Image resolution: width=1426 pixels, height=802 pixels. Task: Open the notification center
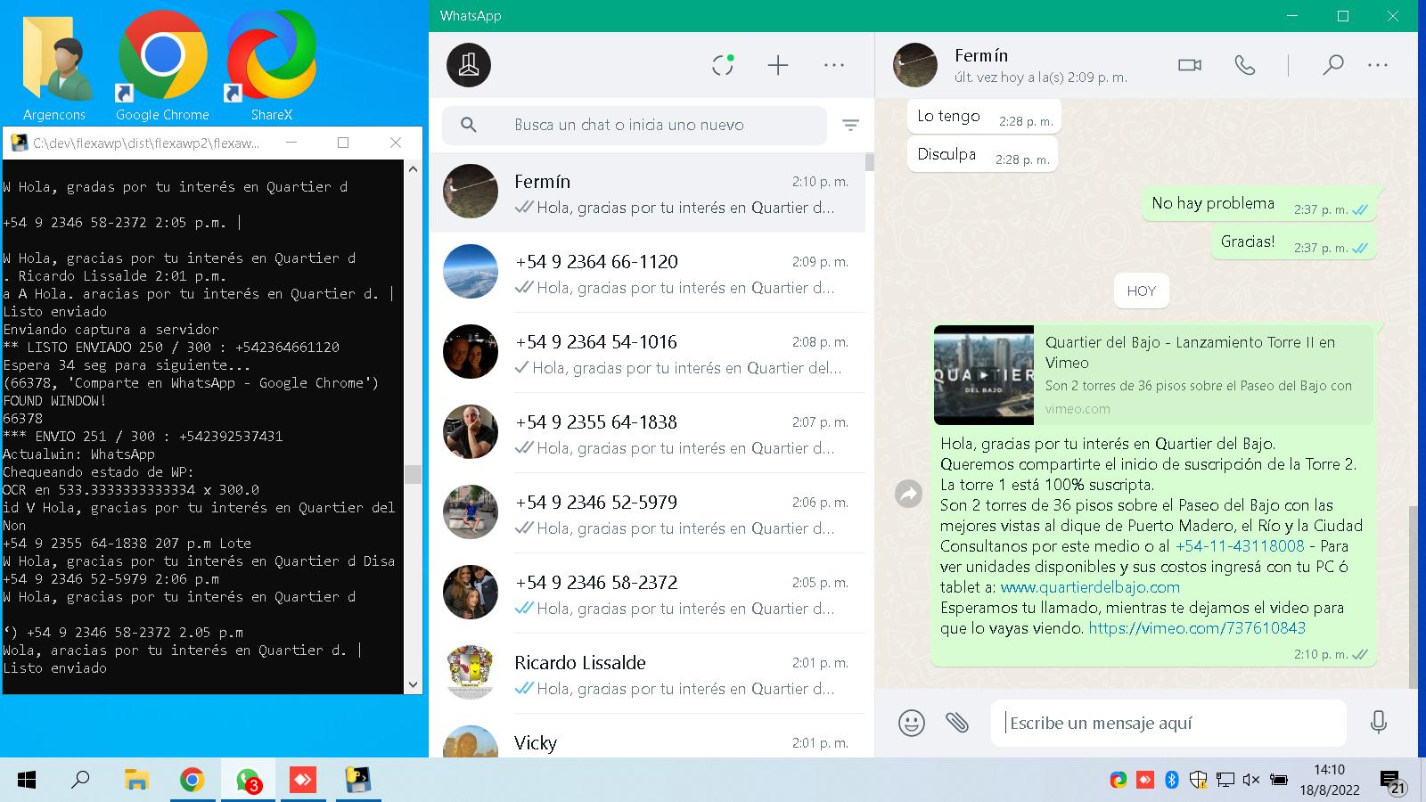[x=1393, y=782]
